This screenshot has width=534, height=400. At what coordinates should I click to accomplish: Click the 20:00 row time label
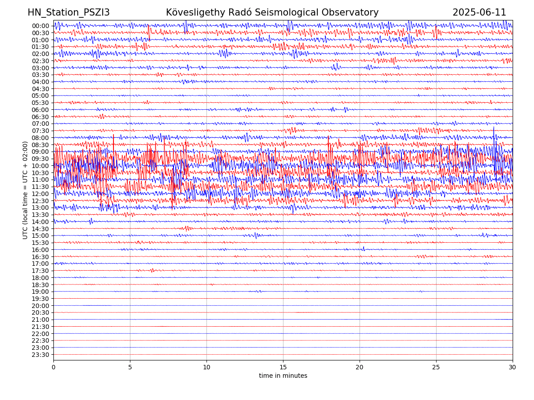(x=40, y=306)
